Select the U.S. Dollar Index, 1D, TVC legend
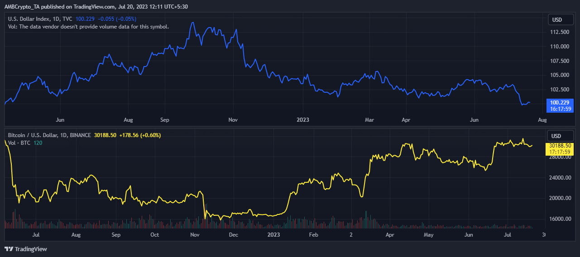Viewport: 580px width, 257px height. click(41, 19)
